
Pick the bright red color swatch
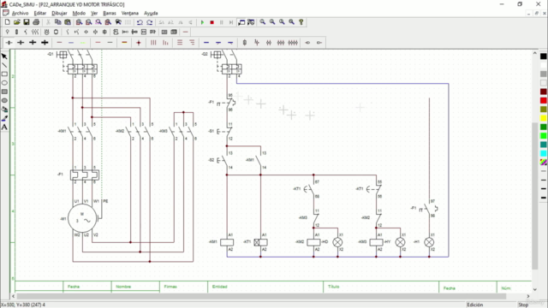(544, 101)
